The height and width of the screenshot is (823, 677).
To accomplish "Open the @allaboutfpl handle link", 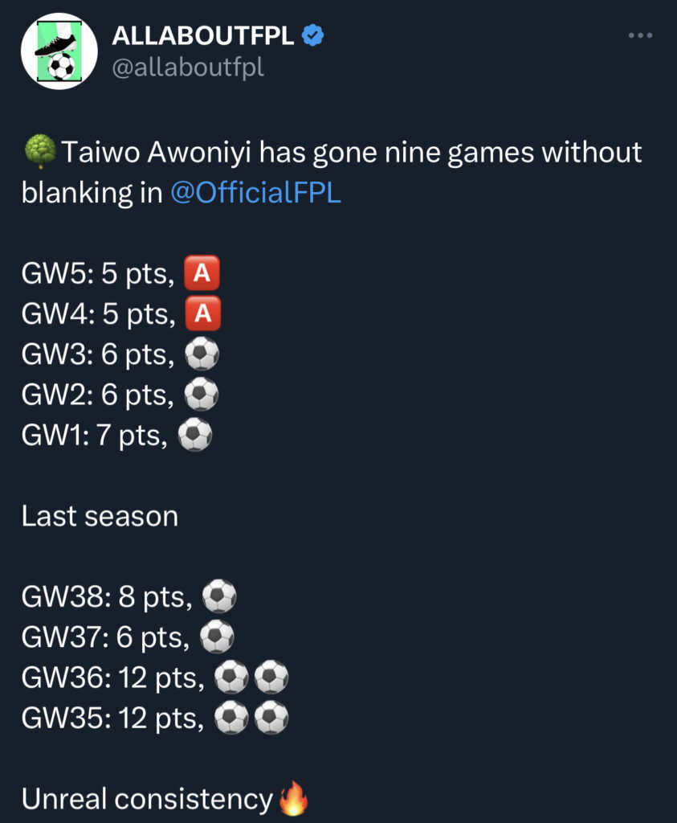I will tap(188, 67).
